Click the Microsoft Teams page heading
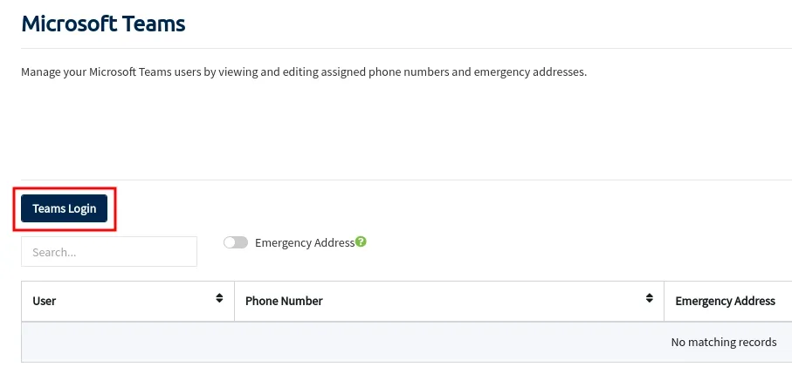 [103, 24]
